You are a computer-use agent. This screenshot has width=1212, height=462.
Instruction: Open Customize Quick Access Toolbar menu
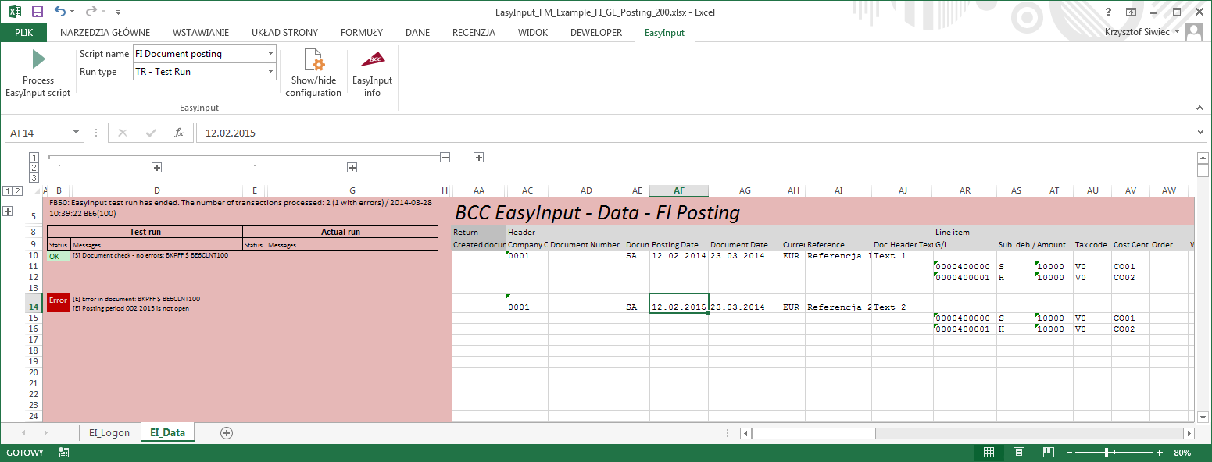pyautogui.click(x=118, y=12)
